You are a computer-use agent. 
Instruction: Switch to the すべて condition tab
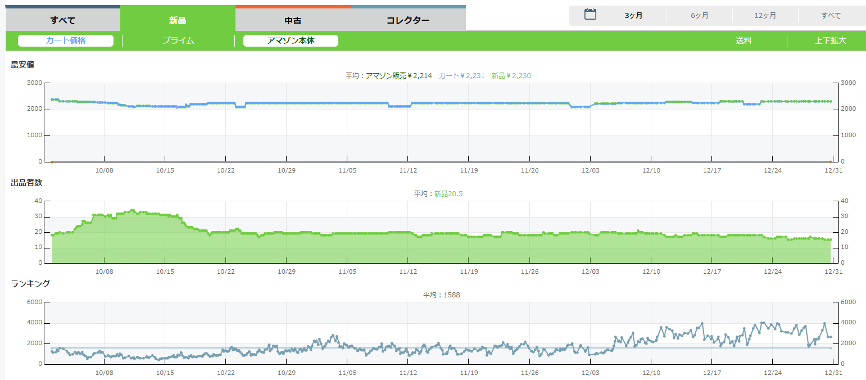[x=62, y=21]
